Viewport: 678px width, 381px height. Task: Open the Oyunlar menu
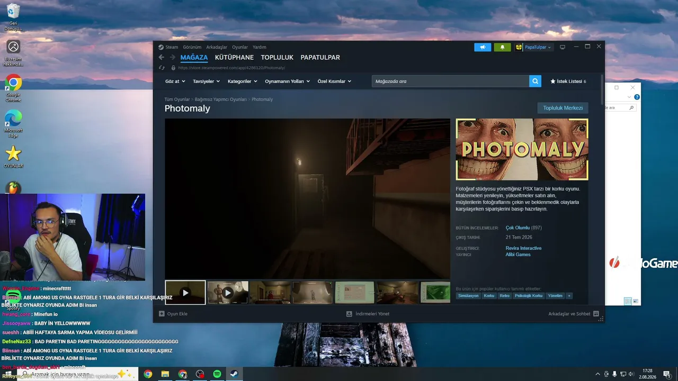tap(240, 47)
